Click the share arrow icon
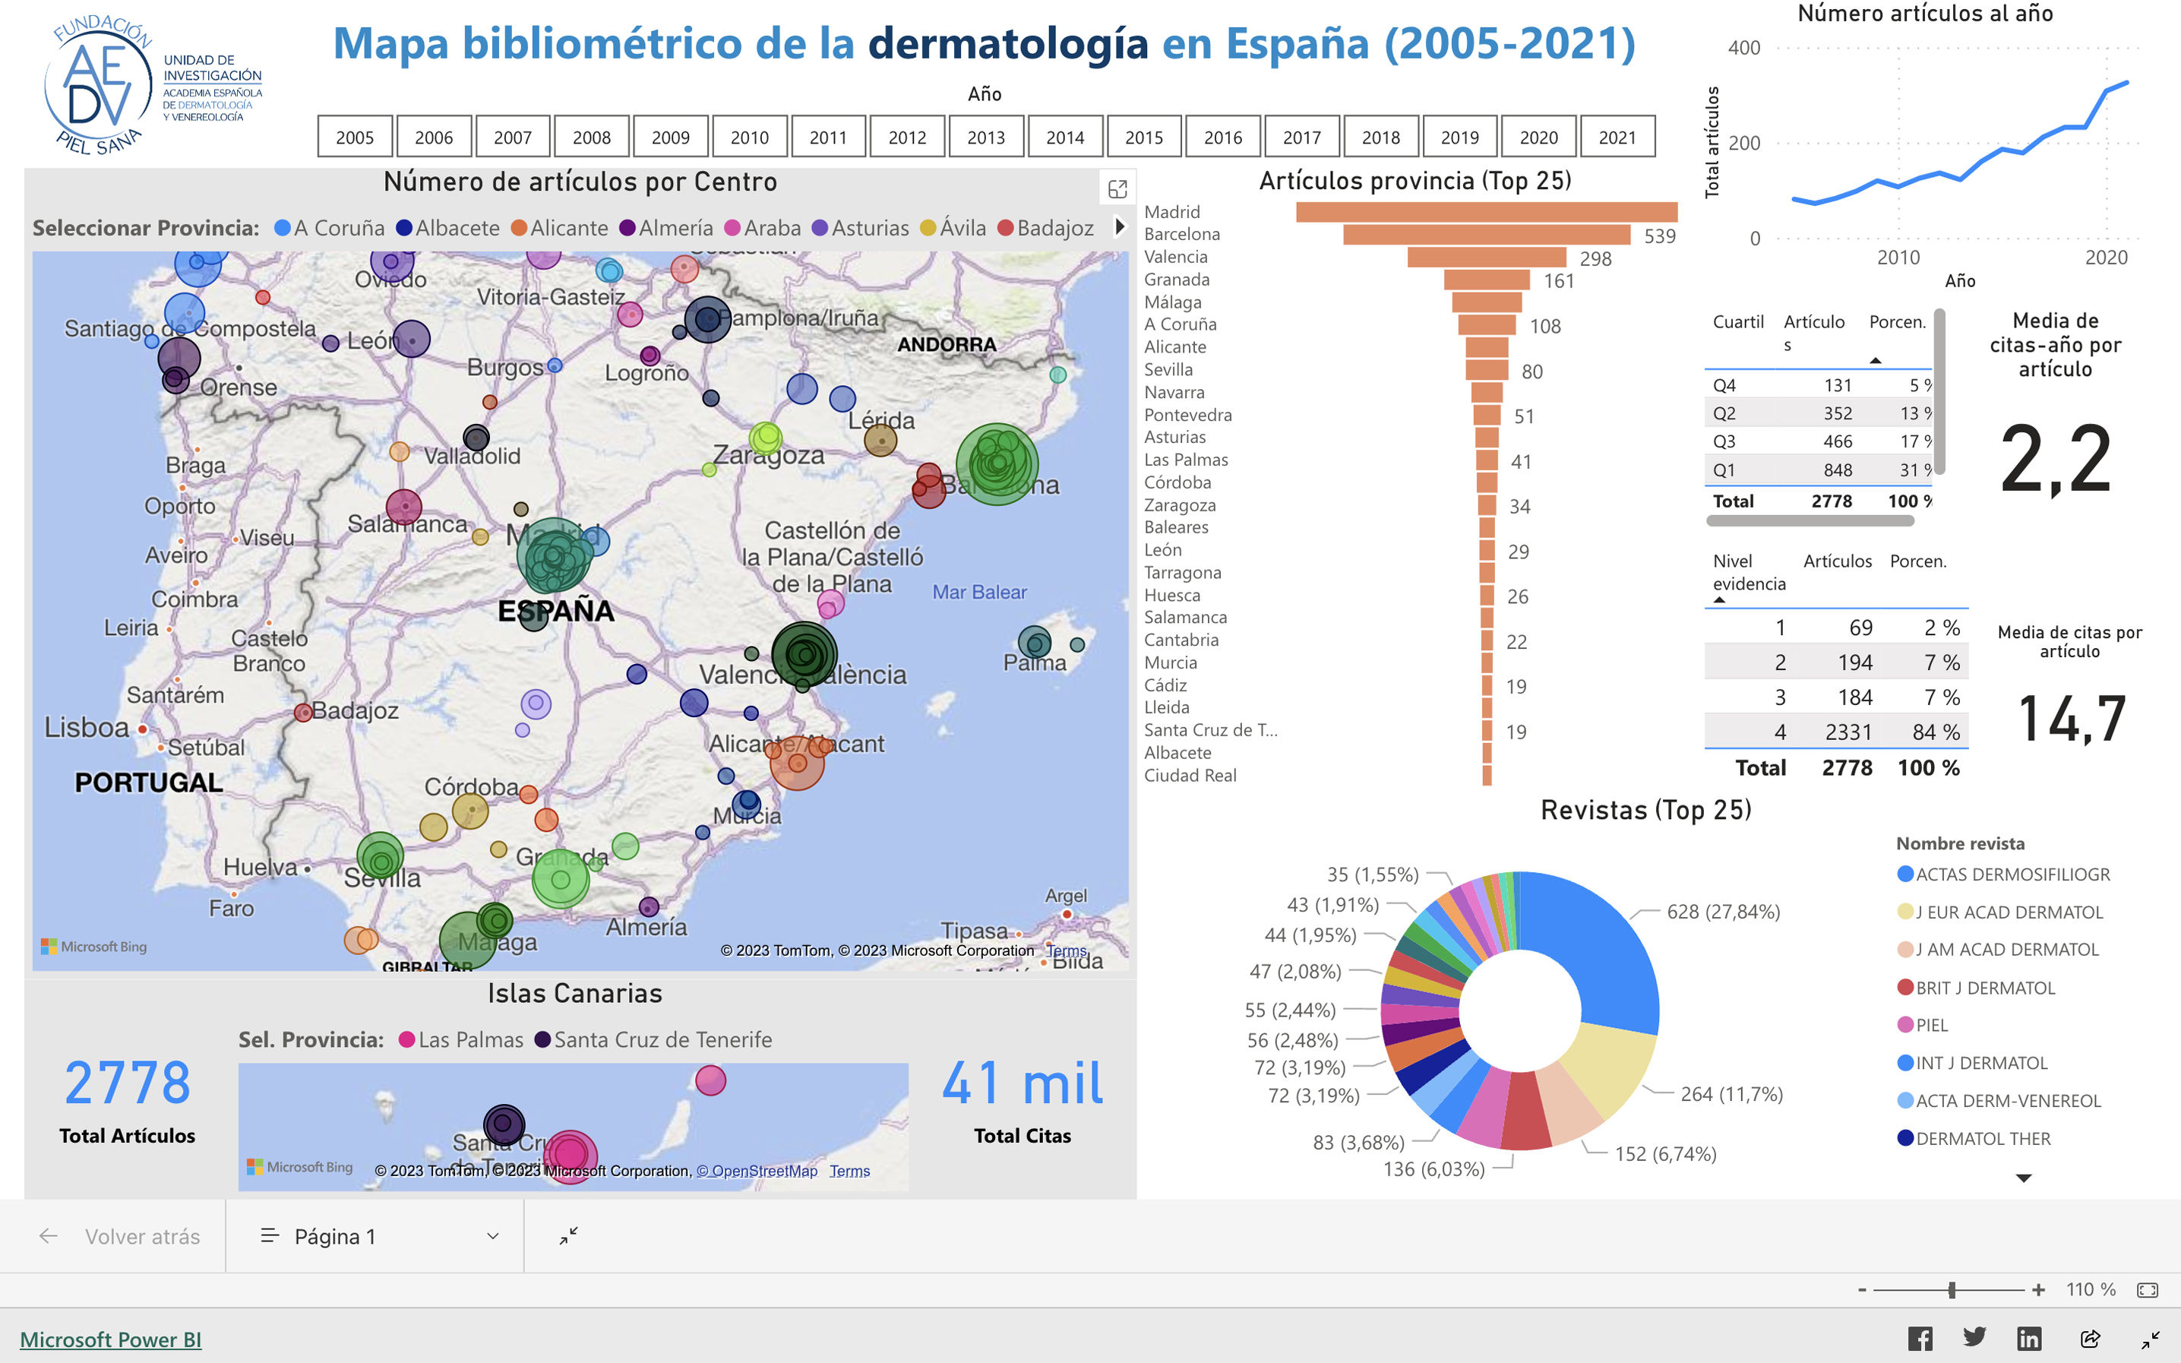Screen dimensions: 2181x1363 pyautogui.click(x=2090, y=1339)
